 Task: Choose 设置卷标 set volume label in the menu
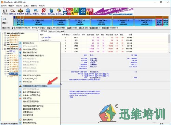point(39,112)
